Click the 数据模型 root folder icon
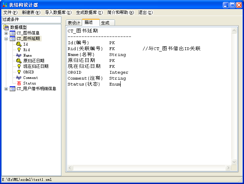The height and width of the screenshot is (184, 244). (x=6, y=27)
